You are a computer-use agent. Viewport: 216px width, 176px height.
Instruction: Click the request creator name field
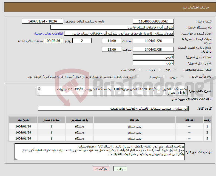pyautogui.click(x=119, y=33)
